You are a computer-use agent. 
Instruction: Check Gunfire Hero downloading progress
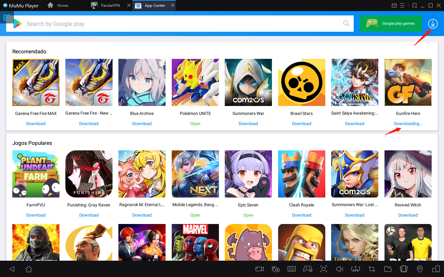click(408, 123)
